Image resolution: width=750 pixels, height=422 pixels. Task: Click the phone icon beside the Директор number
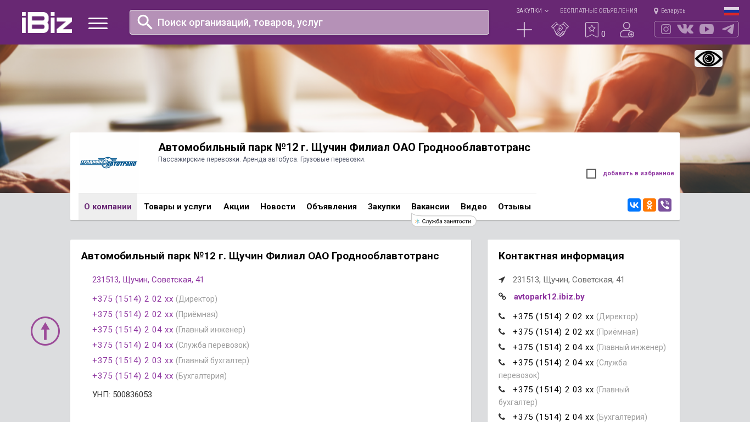click(x=502, y=316)
